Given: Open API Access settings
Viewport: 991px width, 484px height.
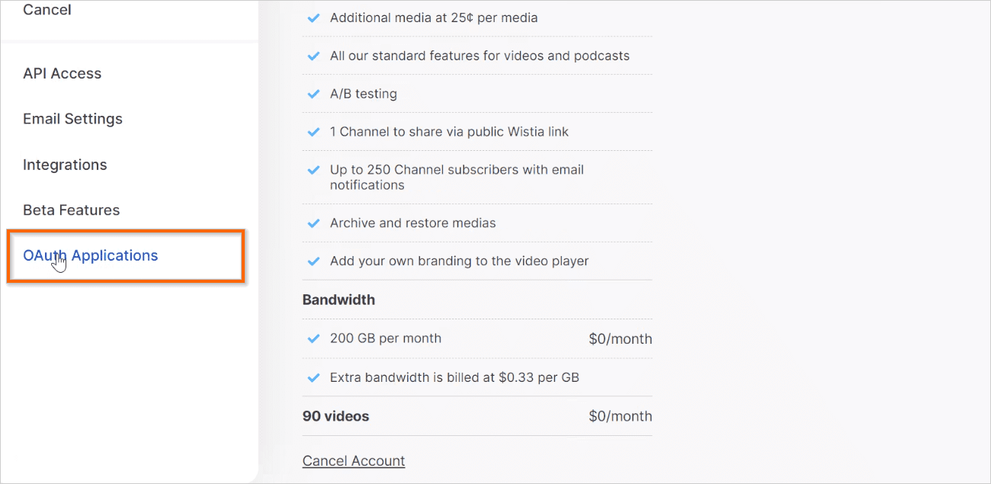Looking at the screenshot, I should [x=62, y=74].
